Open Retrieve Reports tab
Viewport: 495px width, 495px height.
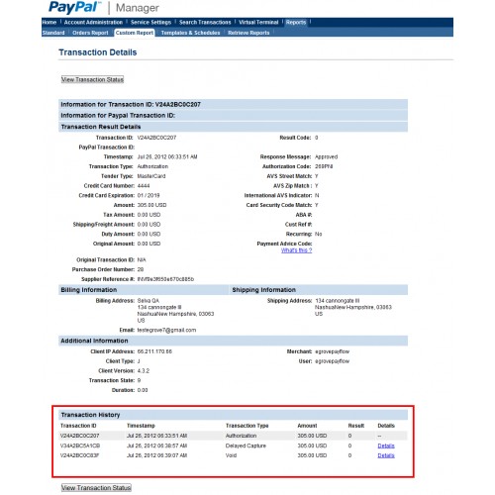tap(248, 33)
